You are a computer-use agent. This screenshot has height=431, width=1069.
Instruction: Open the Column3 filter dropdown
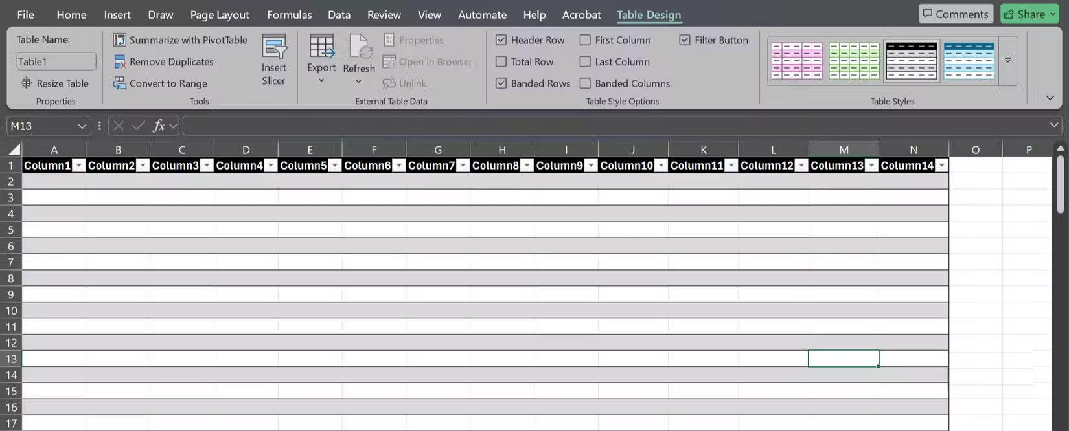coord(207,166)
